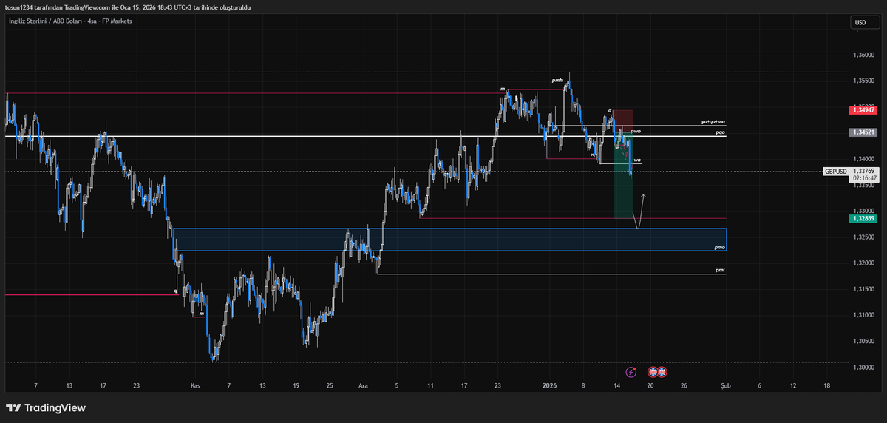Click the tosun1234 attribution text
This screenshot has height=423, width=887.
[x=129, y=7]
